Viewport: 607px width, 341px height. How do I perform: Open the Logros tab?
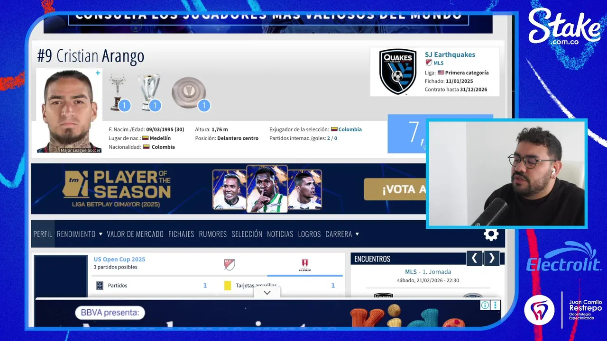[x=310, y=234]
